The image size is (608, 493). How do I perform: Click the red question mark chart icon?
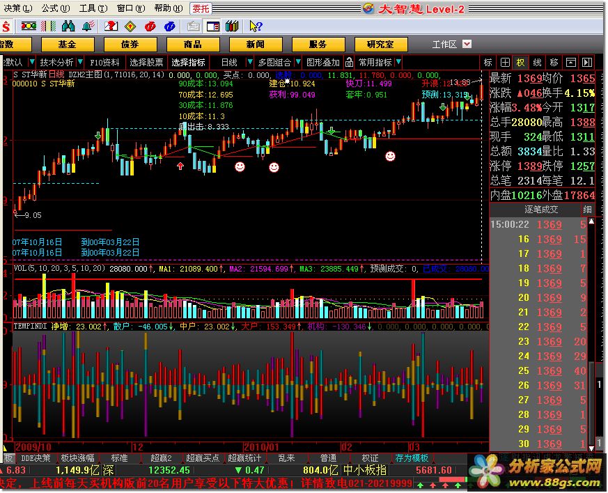pyautogui.click(x=111, y=26)
